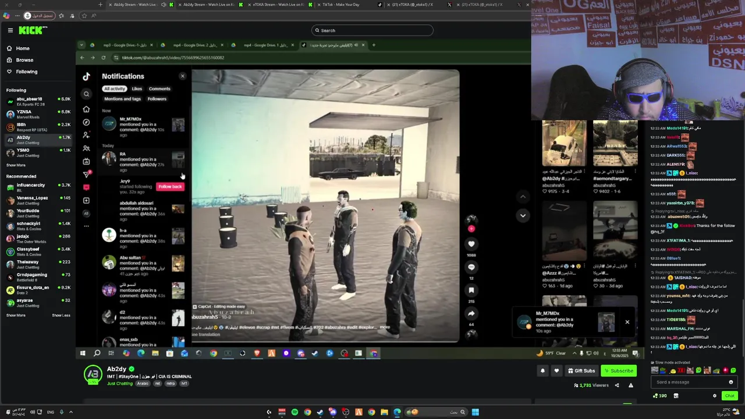Open TikTok thumbnail with 9402 likes

point(615,144)
